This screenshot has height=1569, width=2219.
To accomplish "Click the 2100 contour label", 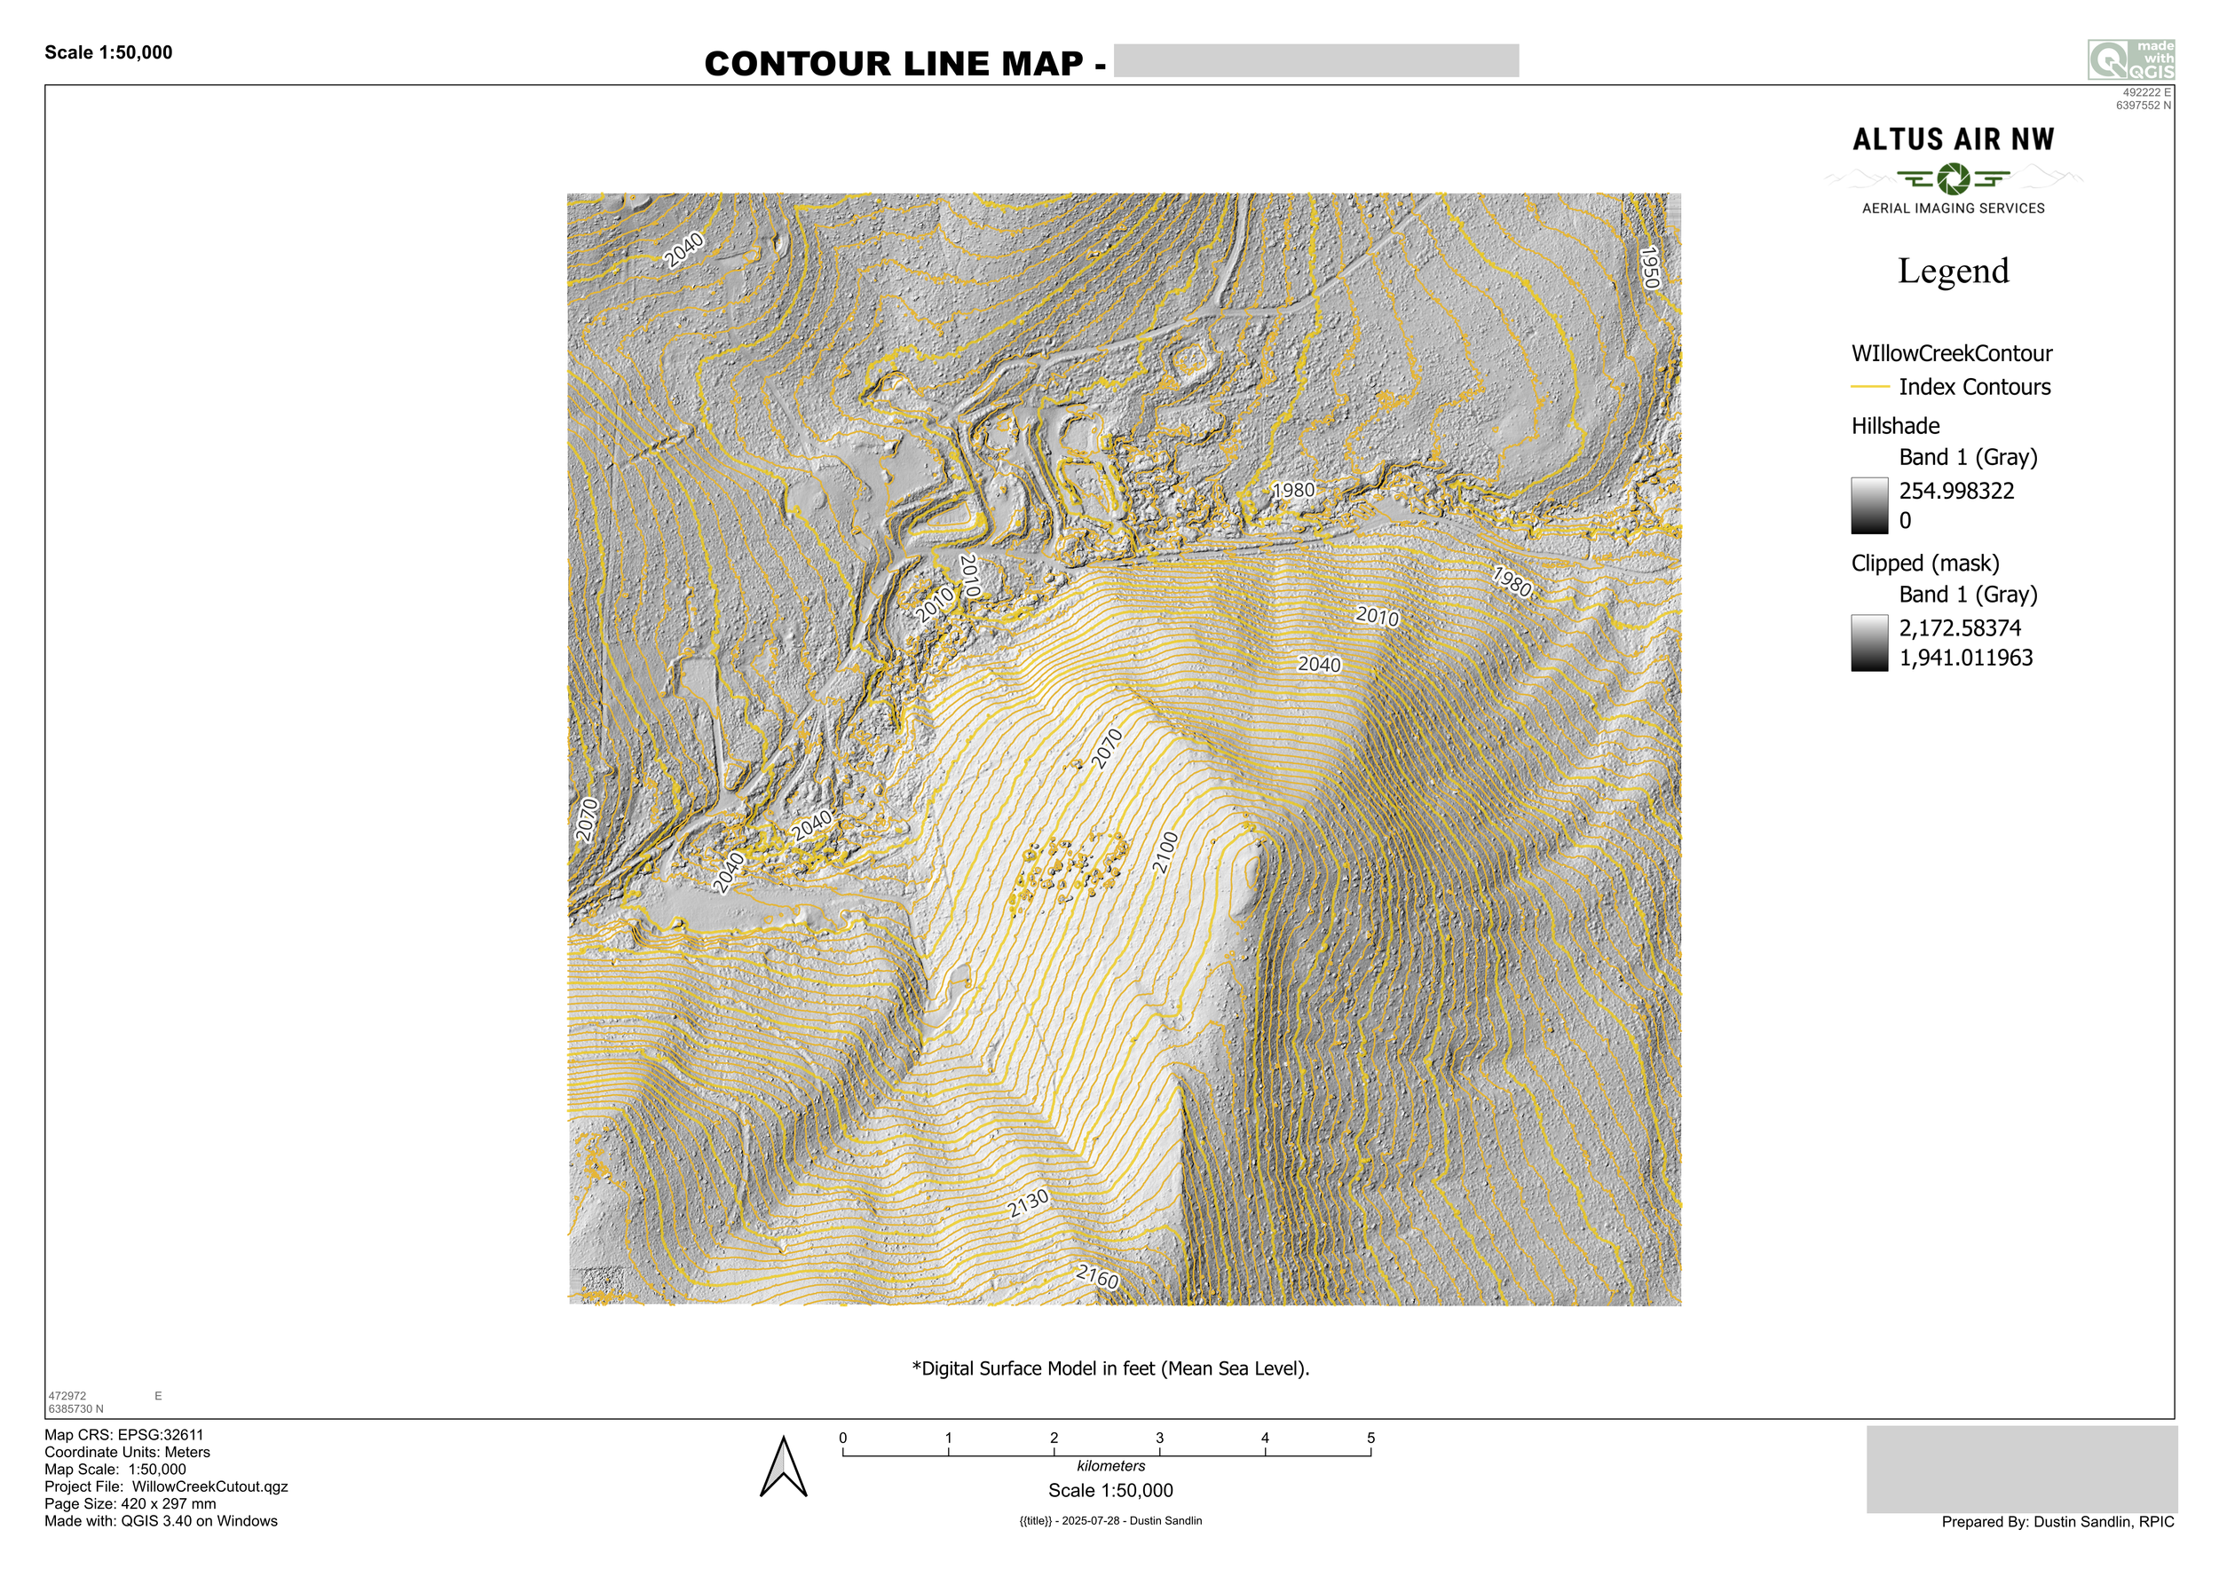I will tap(1165, 852).
